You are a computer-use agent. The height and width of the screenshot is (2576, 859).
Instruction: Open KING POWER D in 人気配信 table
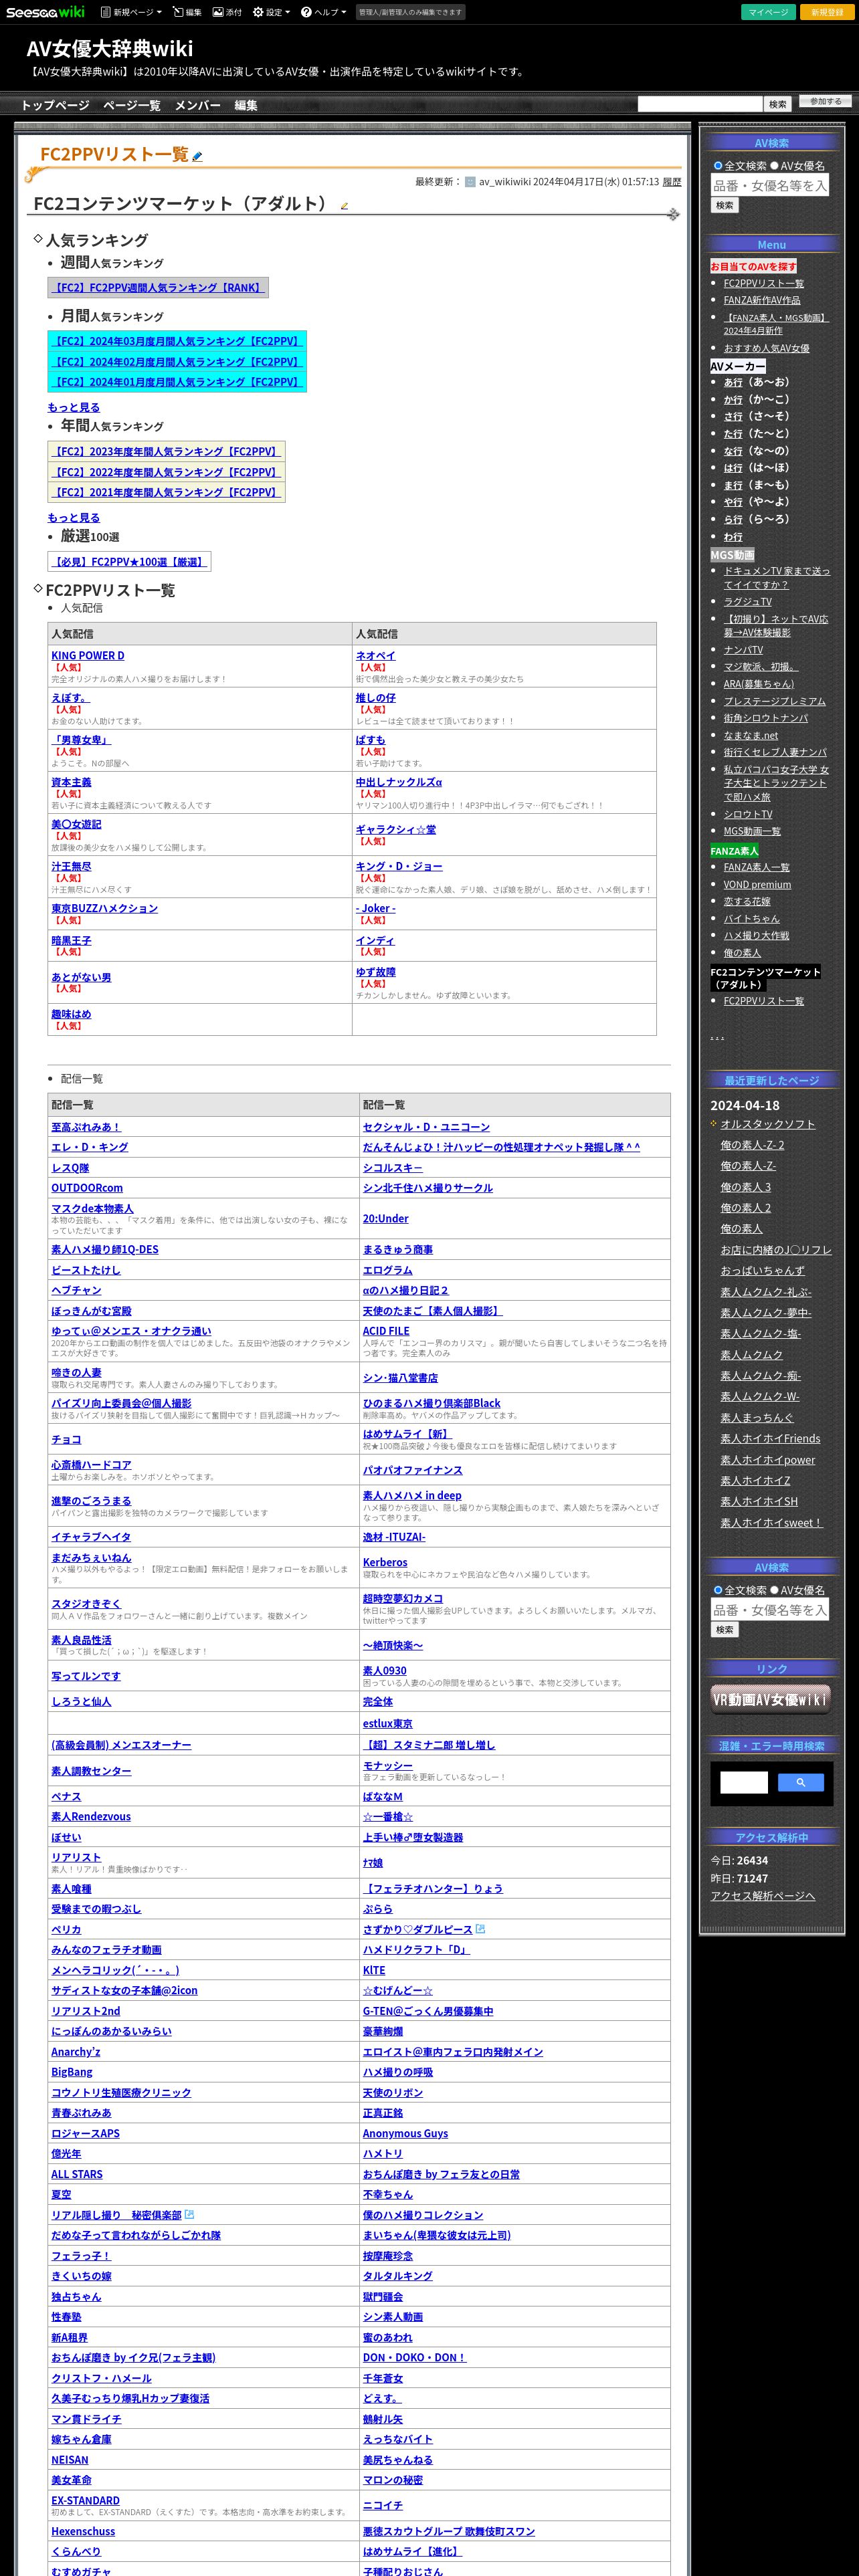tap(88, 656)
